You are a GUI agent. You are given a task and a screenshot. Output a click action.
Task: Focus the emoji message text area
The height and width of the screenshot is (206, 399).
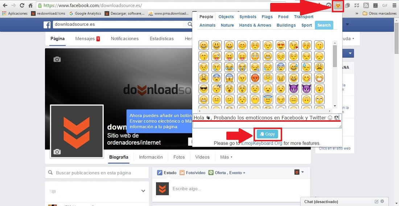(x=267, y=121)
